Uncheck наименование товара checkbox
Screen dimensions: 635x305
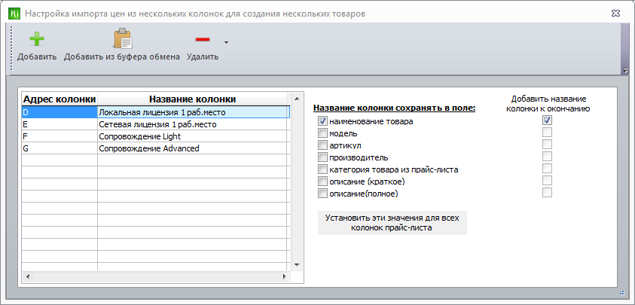(322, 120)
